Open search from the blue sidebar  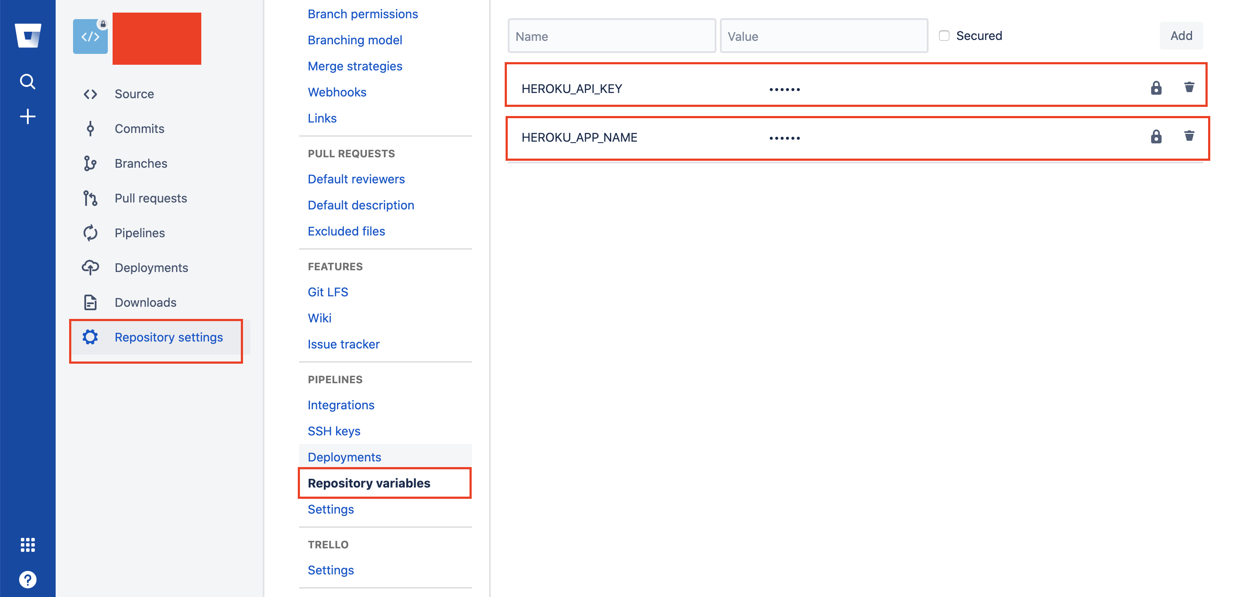pyautogui.click(x=28, y=82)
